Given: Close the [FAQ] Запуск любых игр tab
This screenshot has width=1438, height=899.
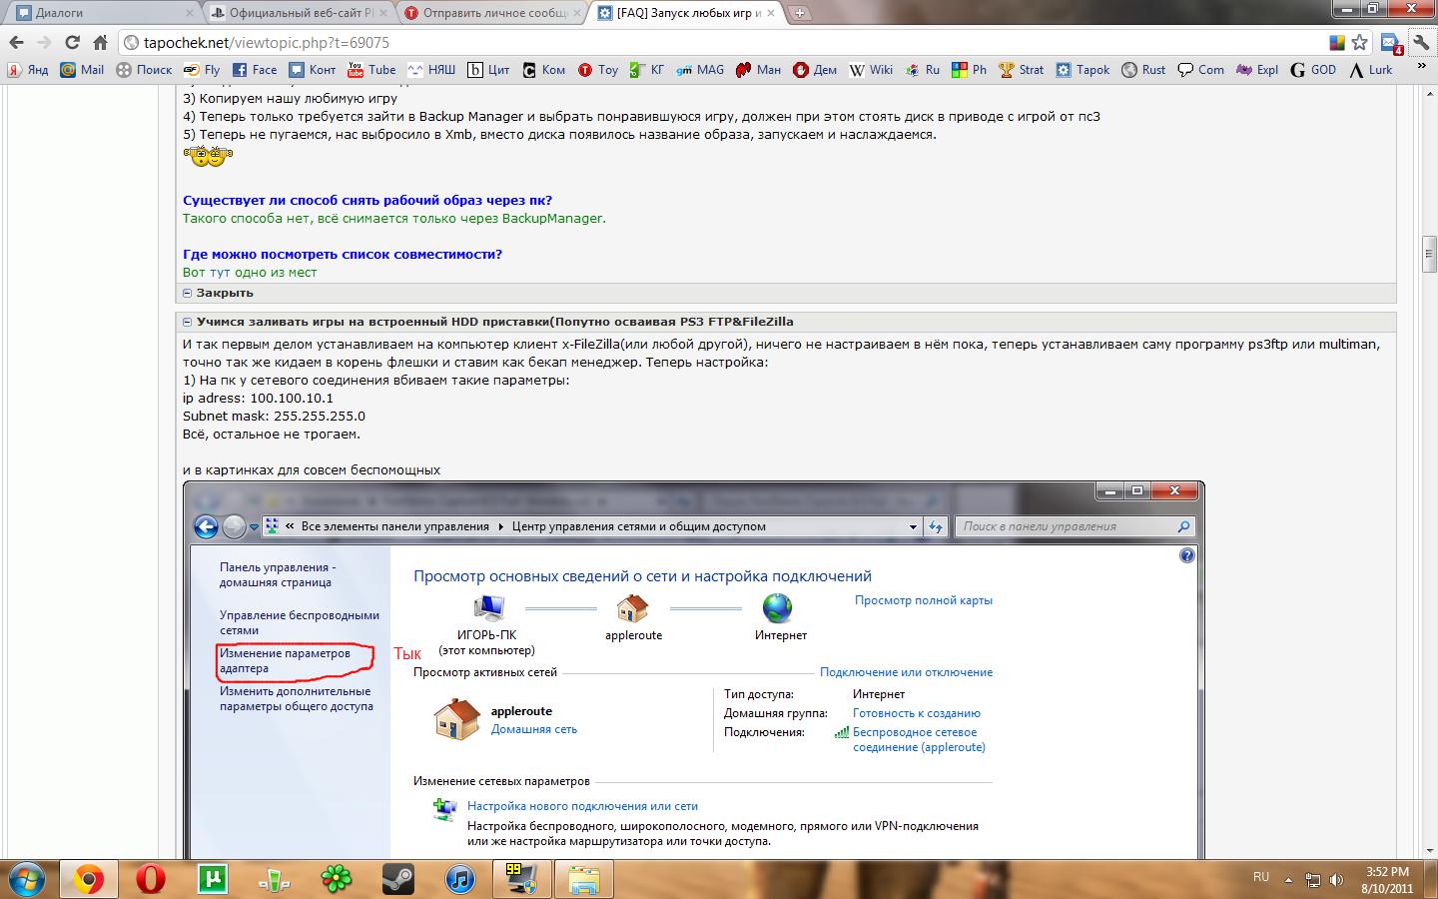Looking at the screenshot, I should pyautogui.click(x=772, y=13).
